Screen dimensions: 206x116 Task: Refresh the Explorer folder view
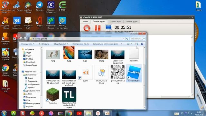pos(127,39)
